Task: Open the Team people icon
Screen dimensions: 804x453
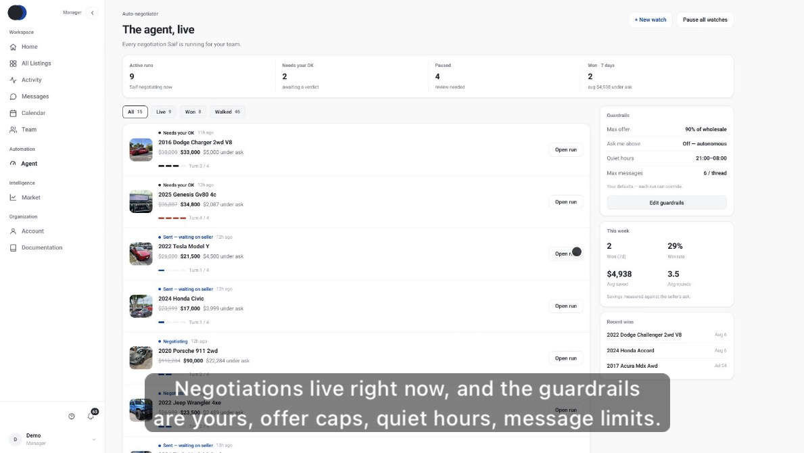Action: (x=13, y=130)
